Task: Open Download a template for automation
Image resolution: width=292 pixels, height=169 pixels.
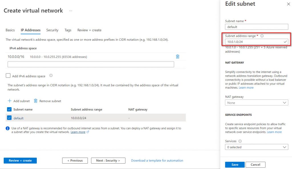Action: pyautogui.click(x=157, y=160)
